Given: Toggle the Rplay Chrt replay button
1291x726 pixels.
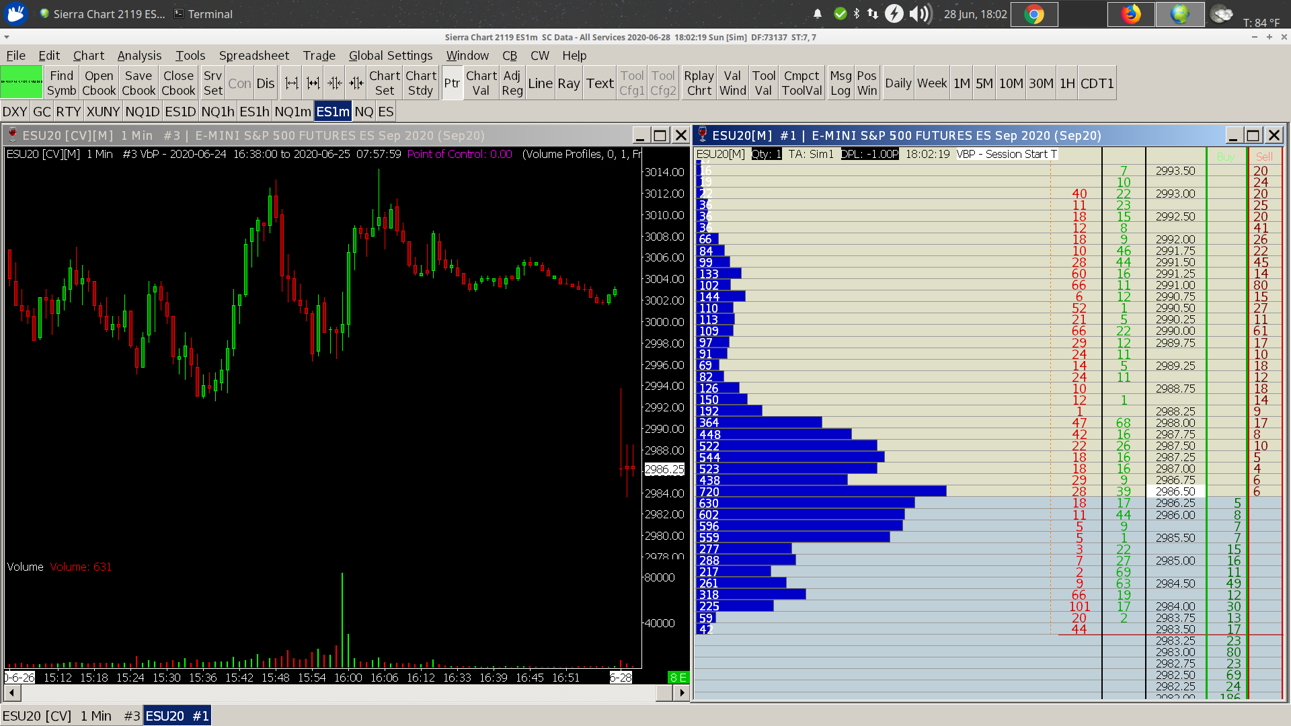Looking at the screenshot, I should coord(699,83).
